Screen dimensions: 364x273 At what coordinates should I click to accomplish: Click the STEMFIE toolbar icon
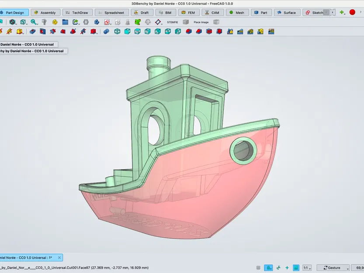[172, 22]
